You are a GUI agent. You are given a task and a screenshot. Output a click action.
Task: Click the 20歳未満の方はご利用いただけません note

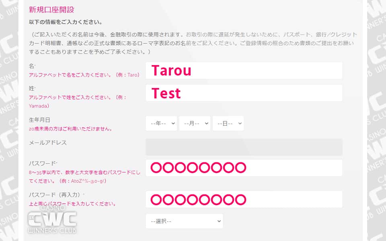click(x=70, y=129)
